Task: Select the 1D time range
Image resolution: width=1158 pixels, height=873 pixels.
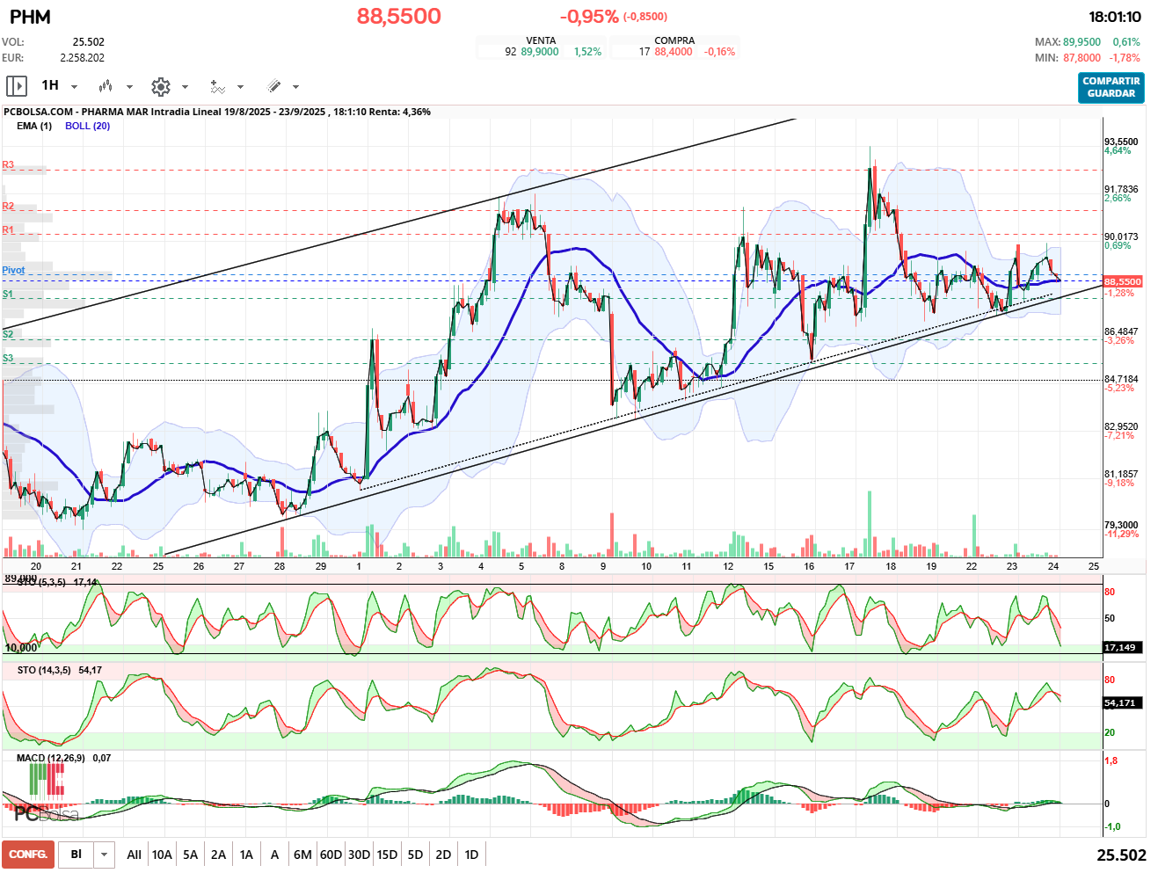Action: [471, 855]
